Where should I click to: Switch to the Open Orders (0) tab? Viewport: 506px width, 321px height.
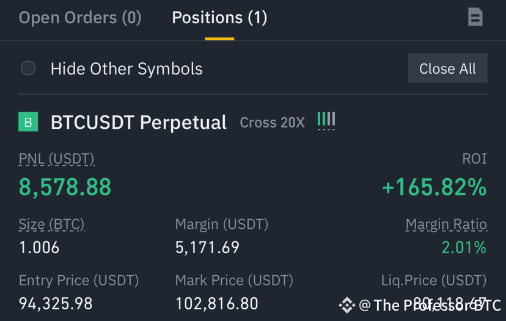tap(80, 18)
